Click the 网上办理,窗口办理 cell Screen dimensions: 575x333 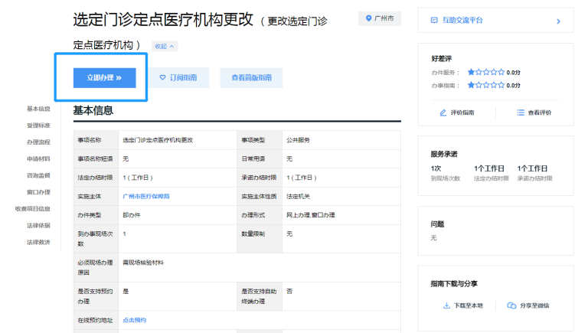[341, 215]
